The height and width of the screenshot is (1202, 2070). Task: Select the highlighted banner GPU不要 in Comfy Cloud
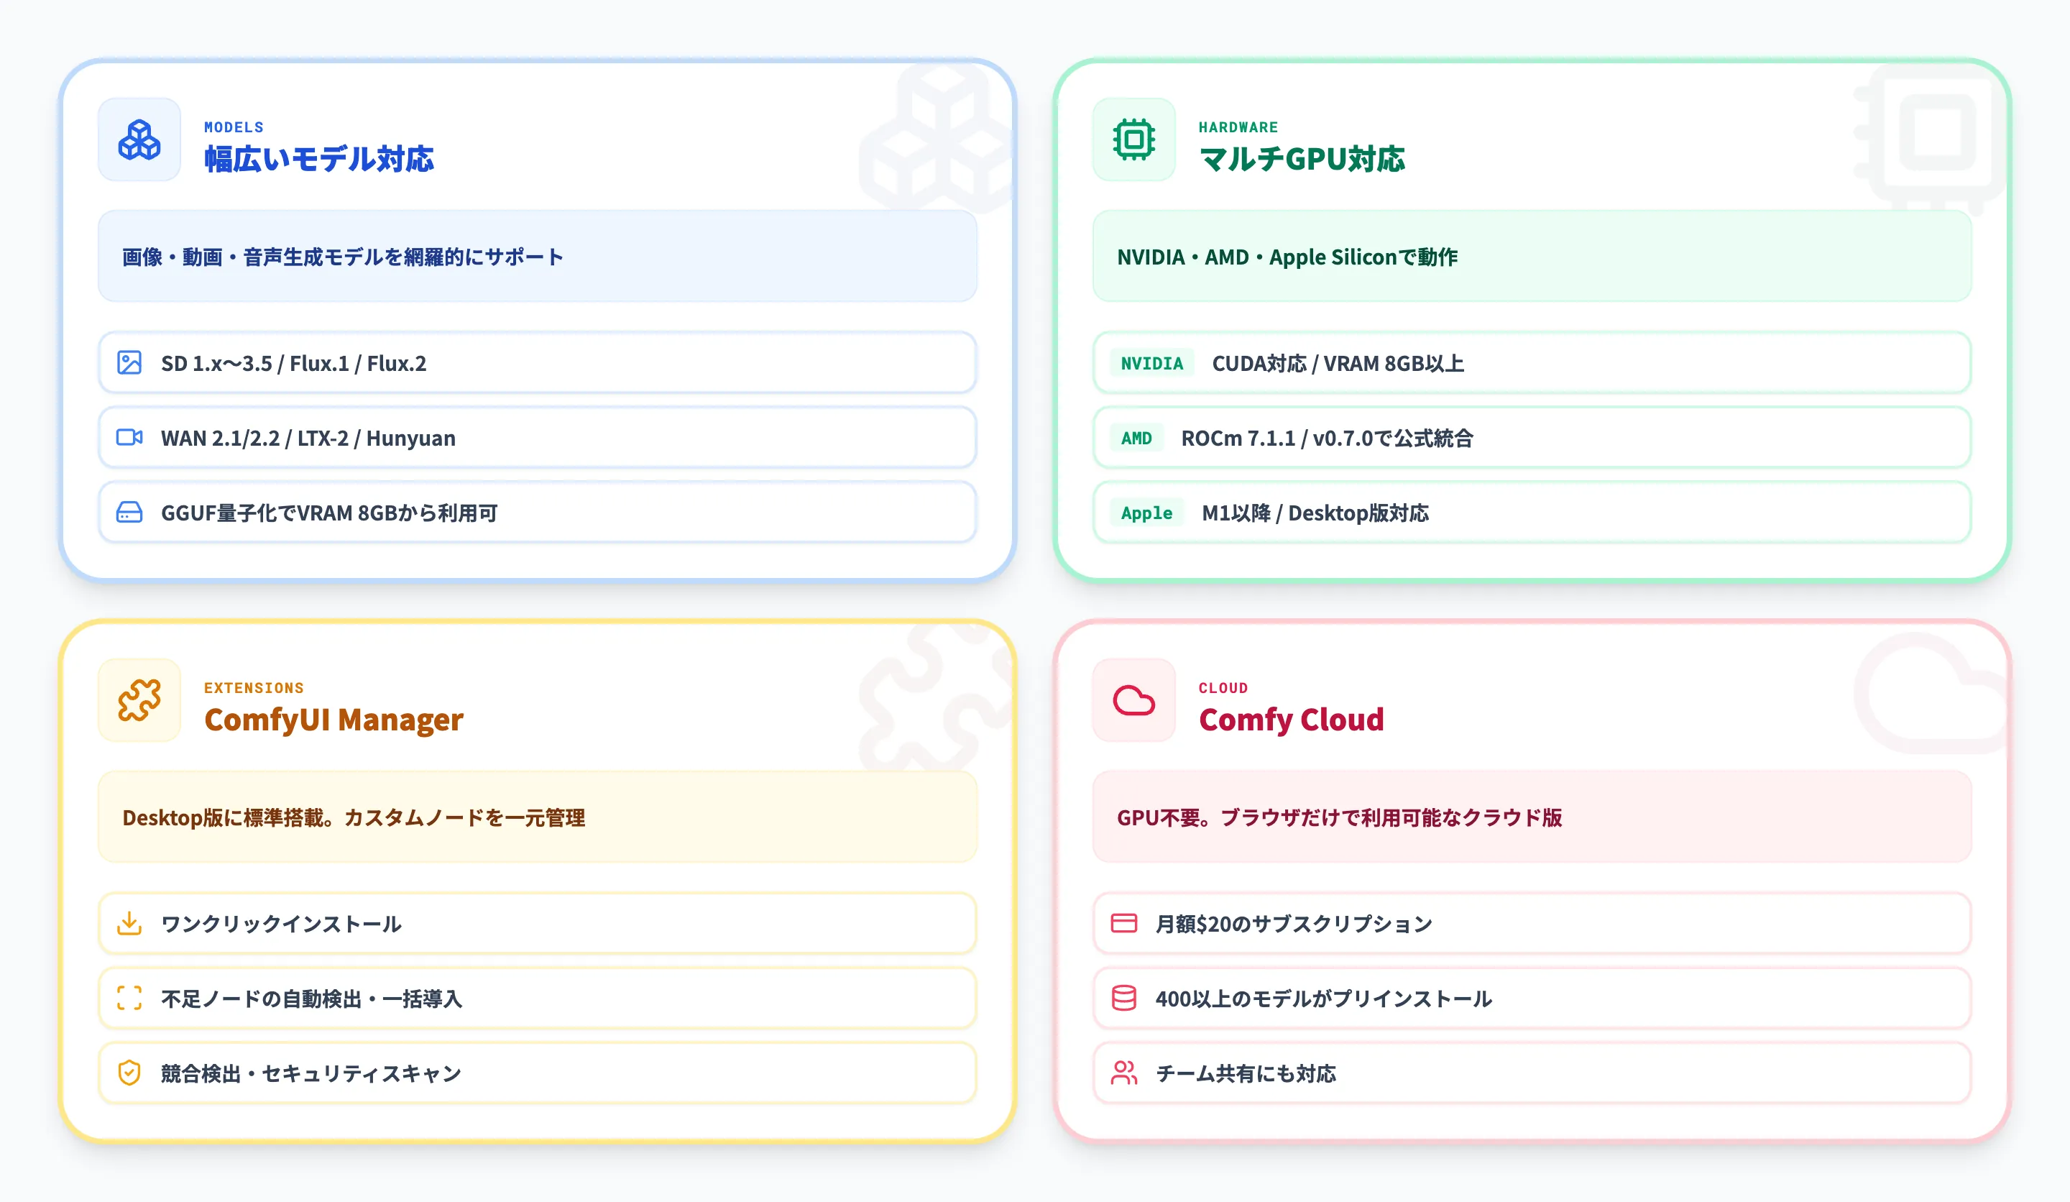click(x=1340, y=817)
